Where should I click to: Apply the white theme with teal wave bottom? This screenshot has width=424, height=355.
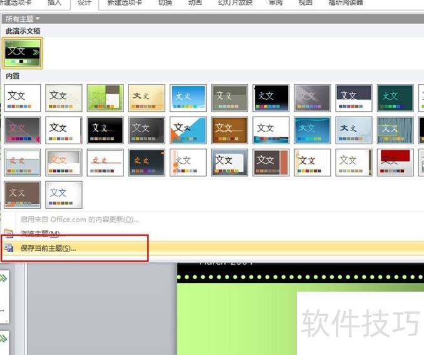tap(271, 130)
